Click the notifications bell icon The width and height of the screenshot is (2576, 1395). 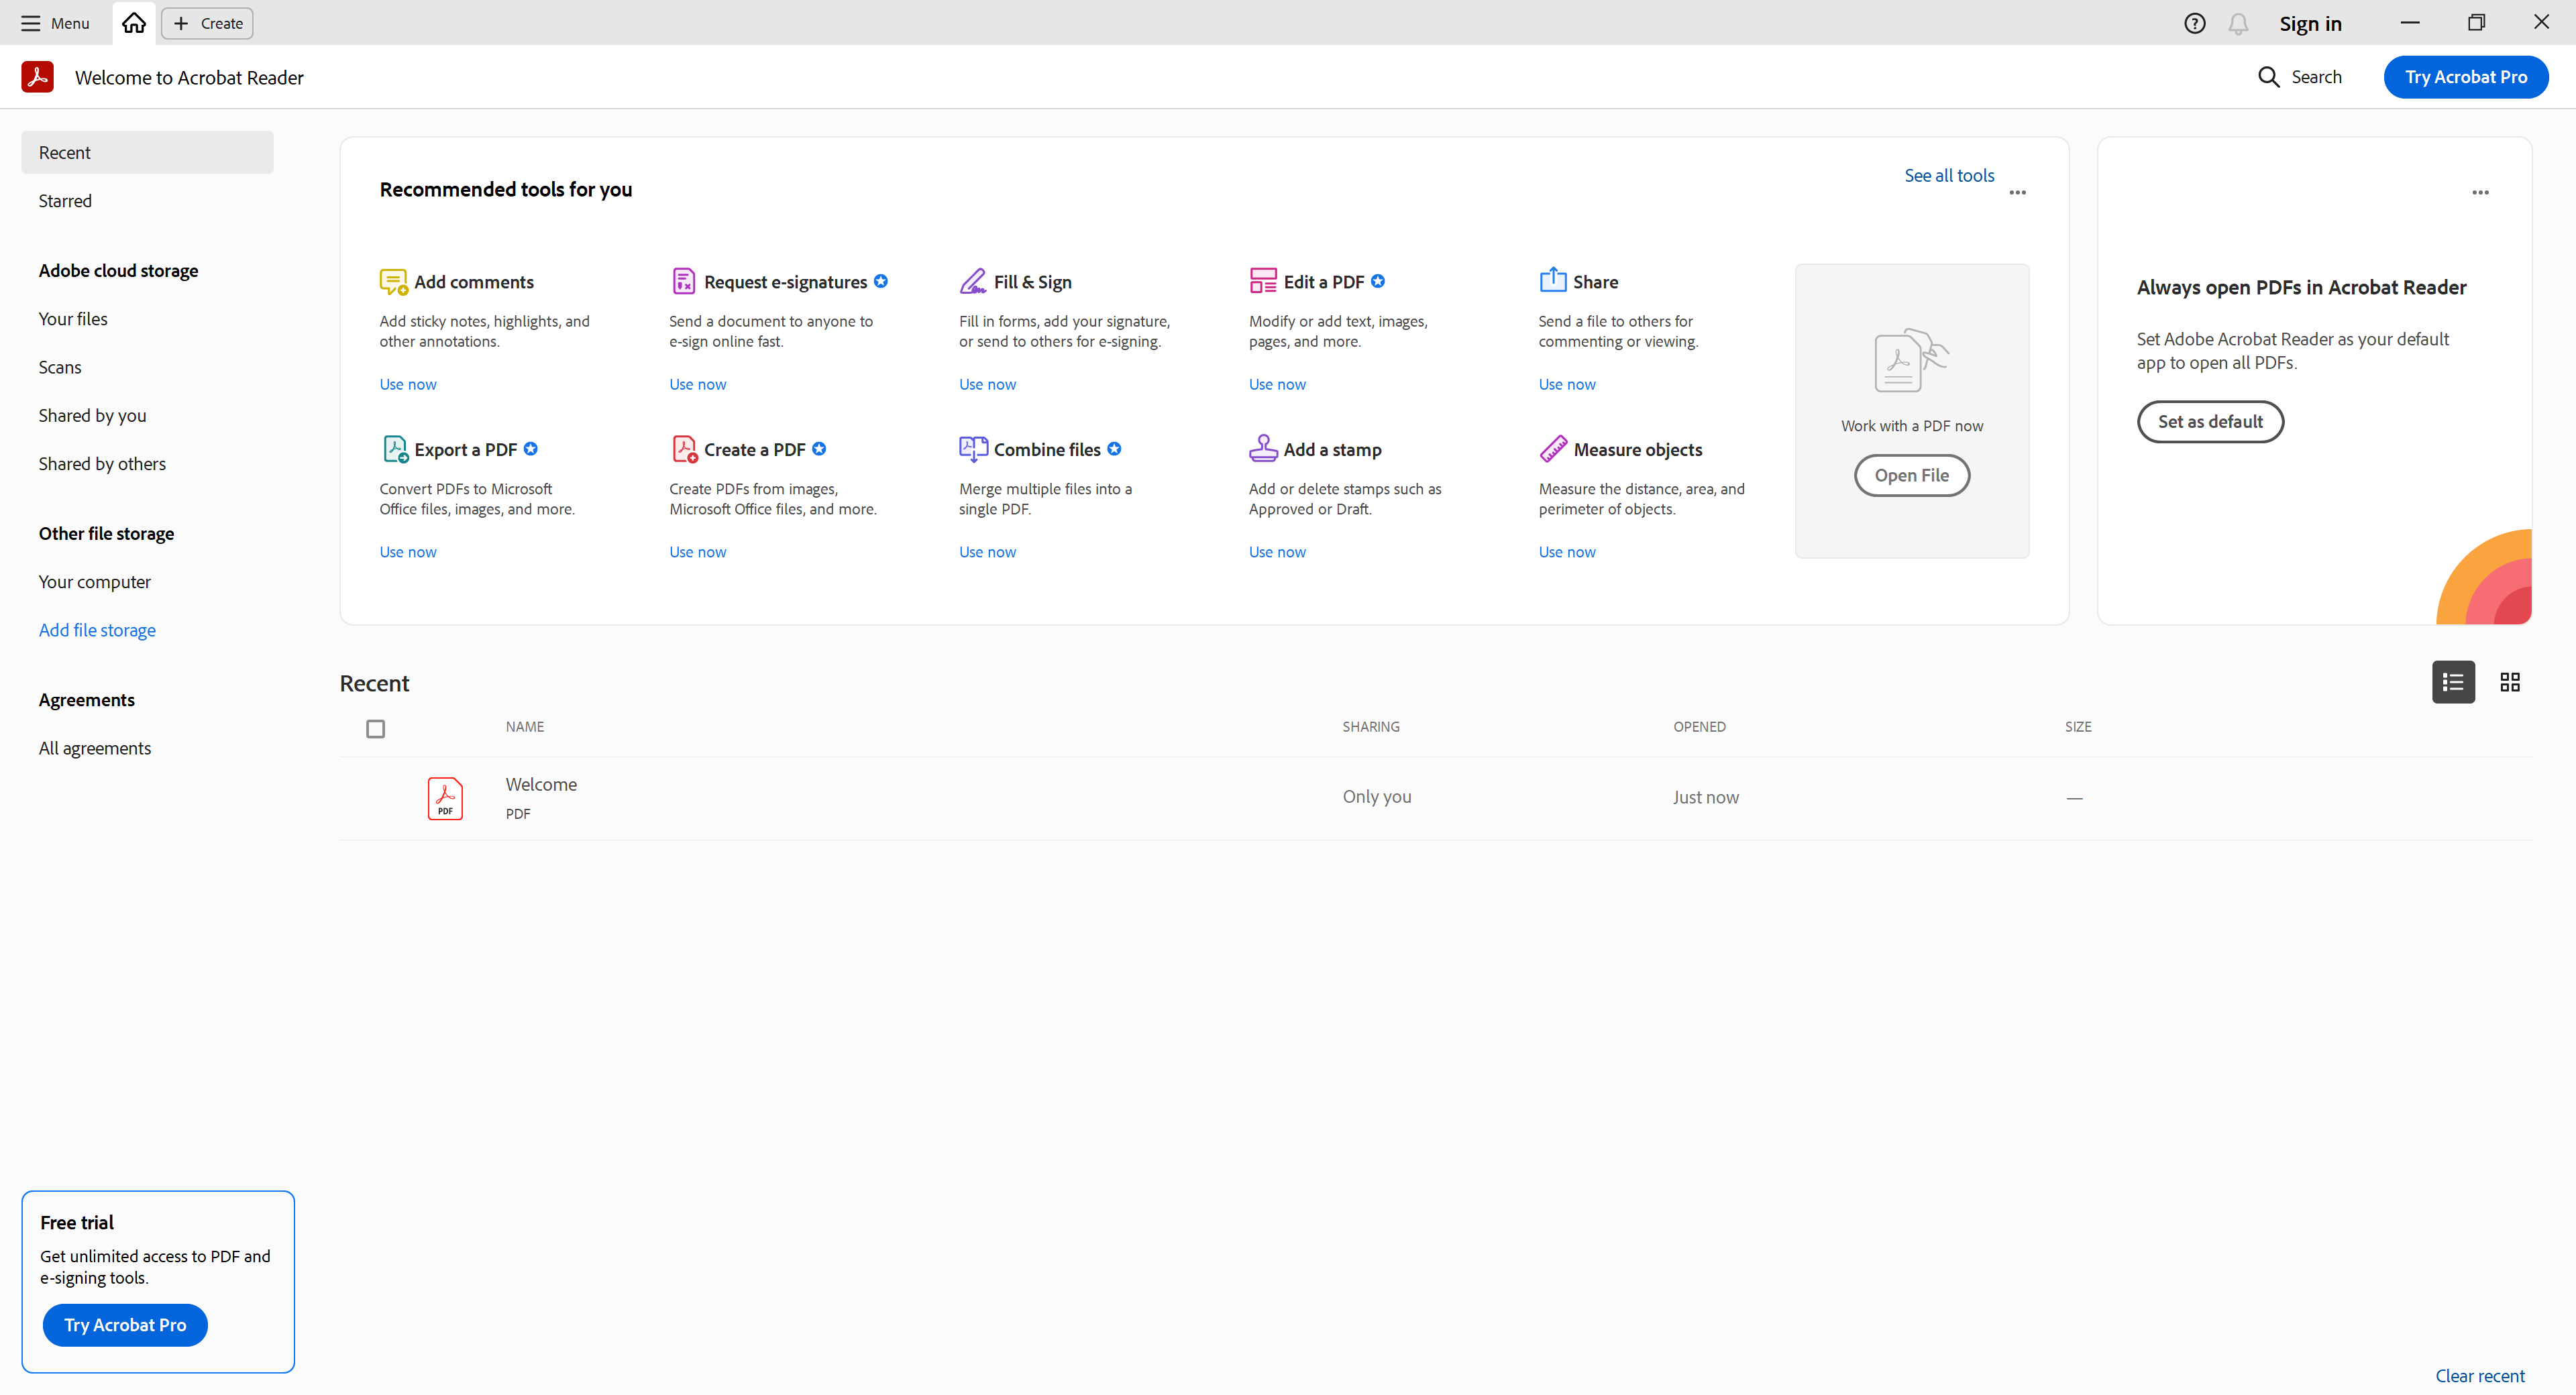coord(2238,23)
